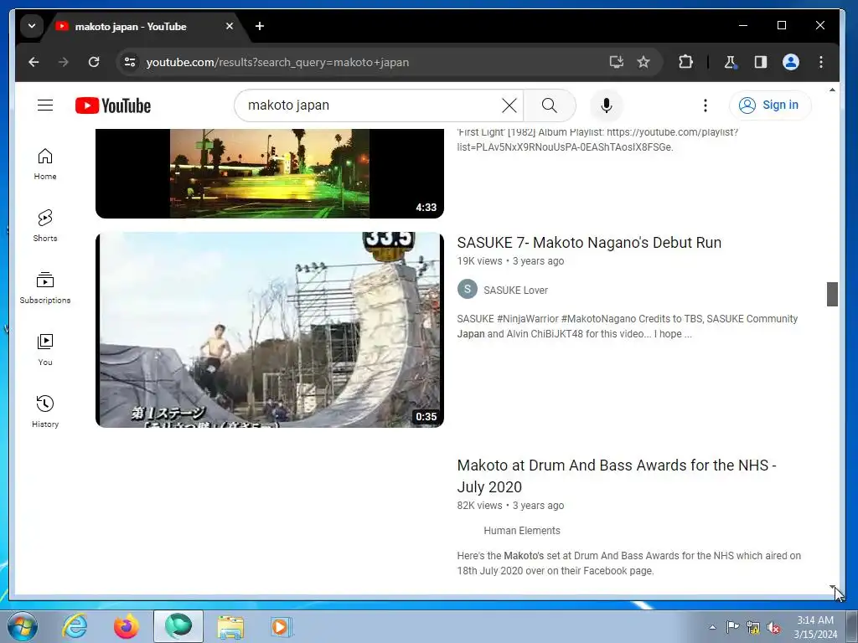
Task: Open the SASUKE Lover channel avatar
Action: (x=468, y=289)
